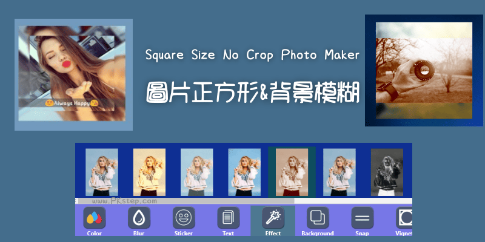Open the Color tool
Viewport: 485px width, 242px height.
pos(95,218)
